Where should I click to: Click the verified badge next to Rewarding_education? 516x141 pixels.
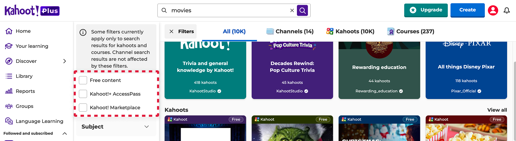401,91
